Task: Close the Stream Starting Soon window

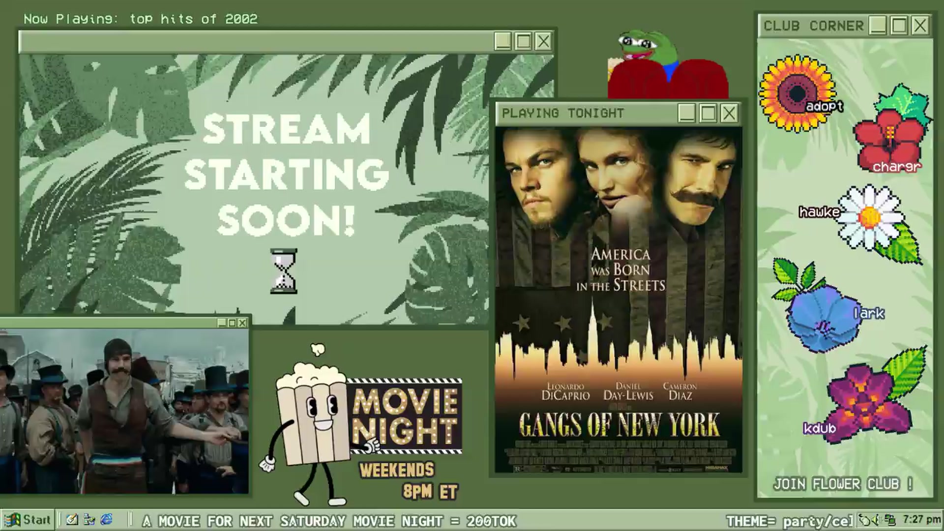Action: (543, 41)
